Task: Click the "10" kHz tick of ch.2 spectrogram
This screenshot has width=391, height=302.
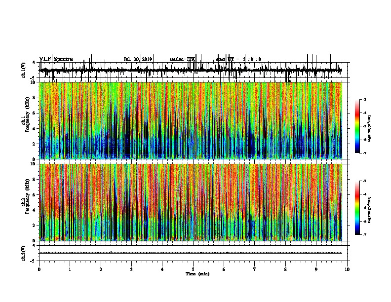Action: click(x=33, y=164)
